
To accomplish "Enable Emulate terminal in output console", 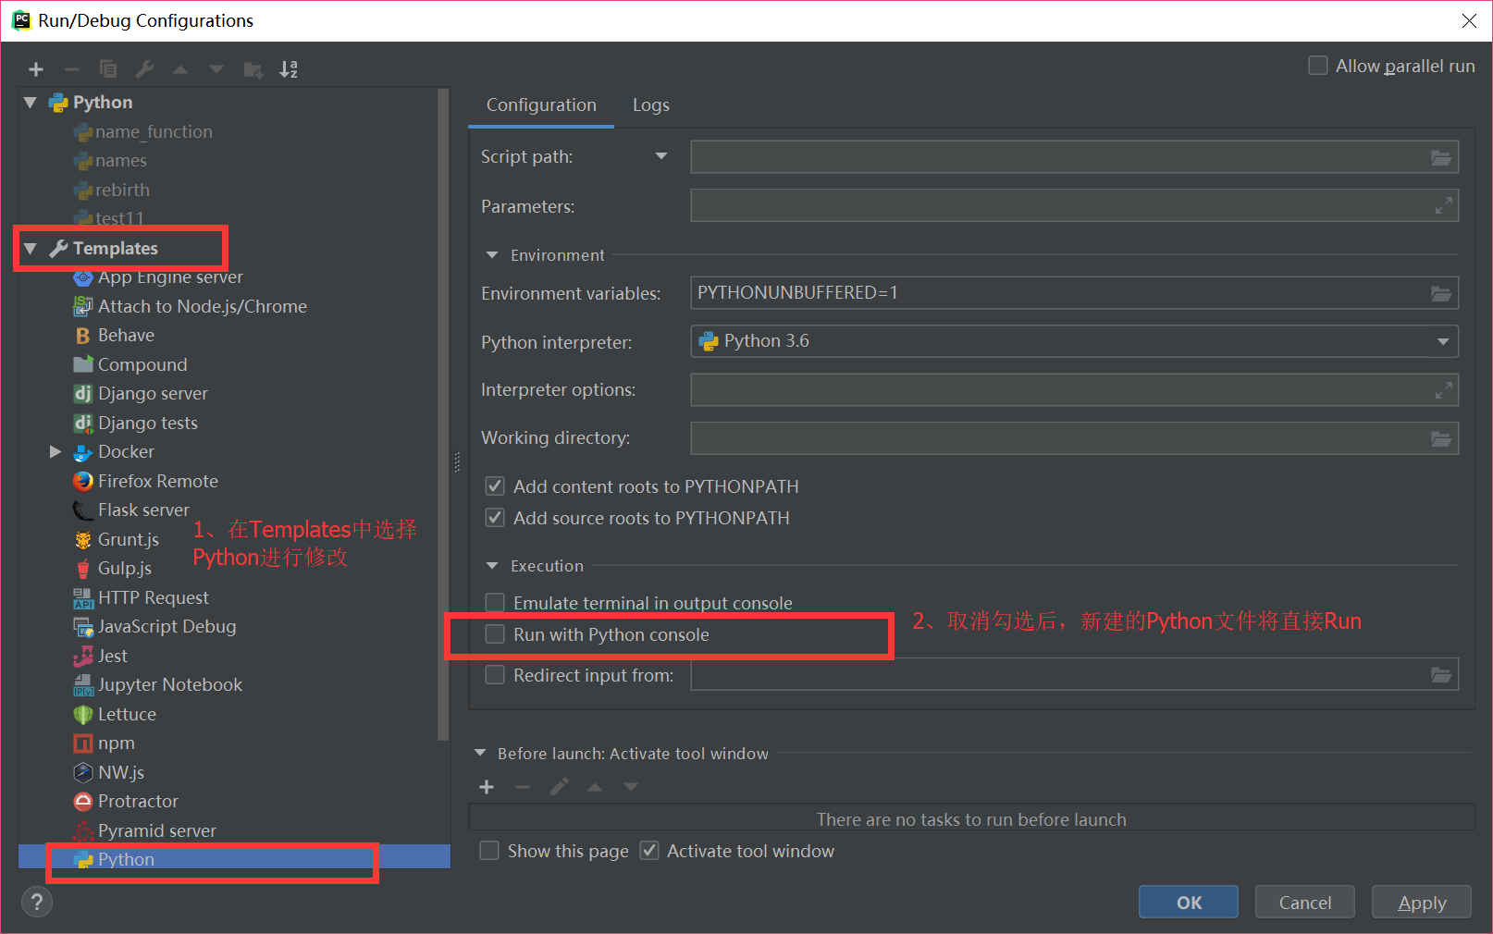I will click(x=495, y=603).
